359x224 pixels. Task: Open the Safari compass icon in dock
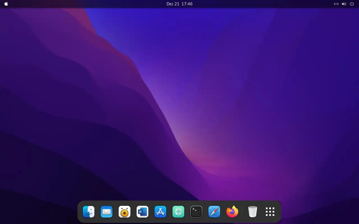point(214,212)
